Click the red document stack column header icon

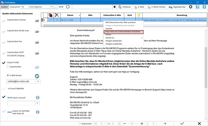tap(50, 15)
